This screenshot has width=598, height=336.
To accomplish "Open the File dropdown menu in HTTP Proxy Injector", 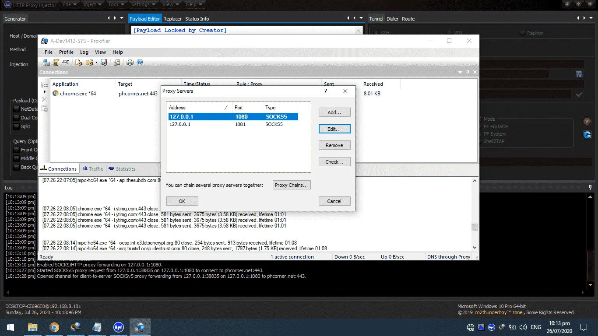I will pos(70,4).
